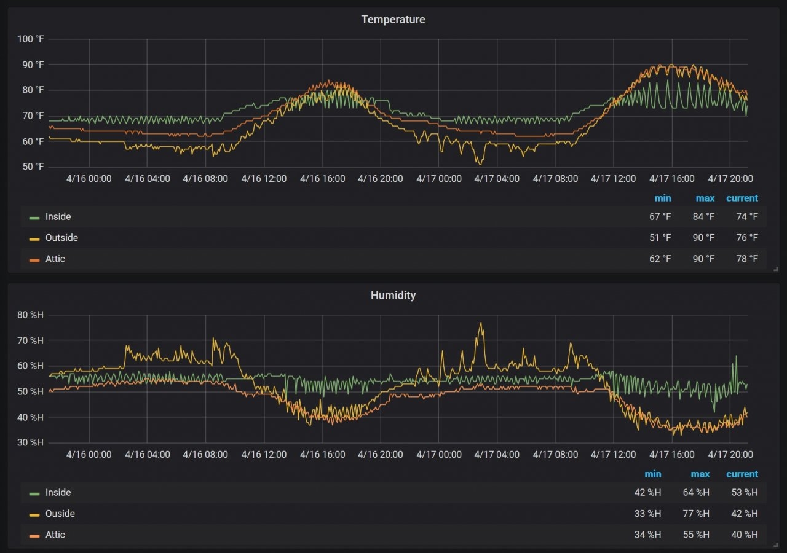Toggle the Inside series in Temperature legend
Viewport: 787px width, 553px height.
tap(58, 217)
